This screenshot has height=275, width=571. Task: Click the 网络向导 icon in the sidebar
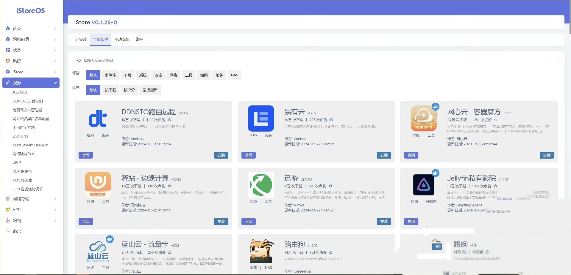point(8,39)
